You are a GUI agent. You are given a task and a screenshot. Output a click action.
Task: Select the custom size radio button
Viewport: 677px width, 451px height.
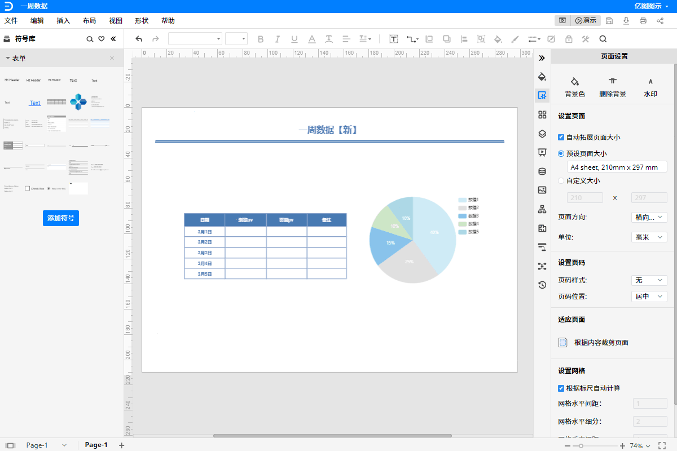561,181
